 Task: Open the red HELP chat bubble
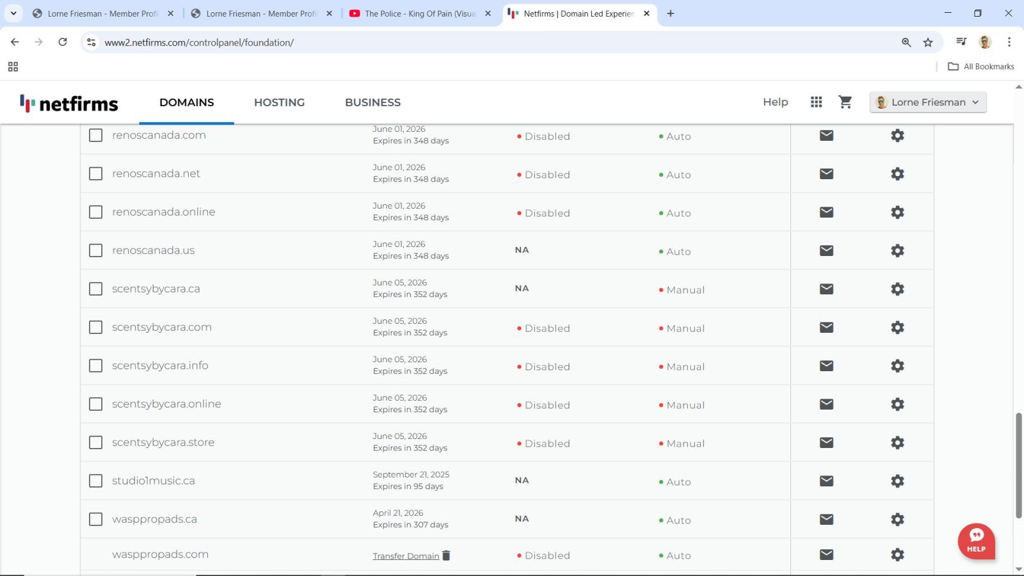coord(976,541)
